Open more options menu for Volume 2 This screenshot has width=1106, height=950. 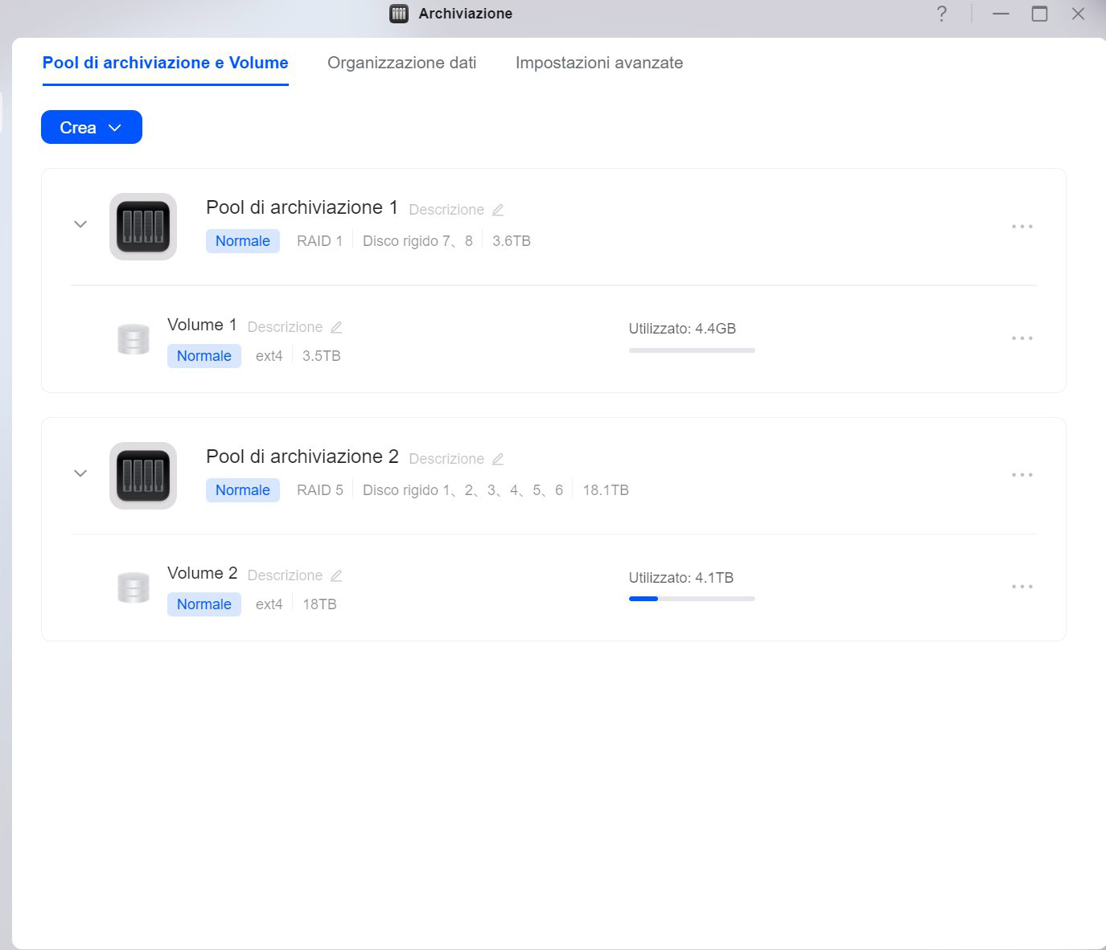[1022, 587]
